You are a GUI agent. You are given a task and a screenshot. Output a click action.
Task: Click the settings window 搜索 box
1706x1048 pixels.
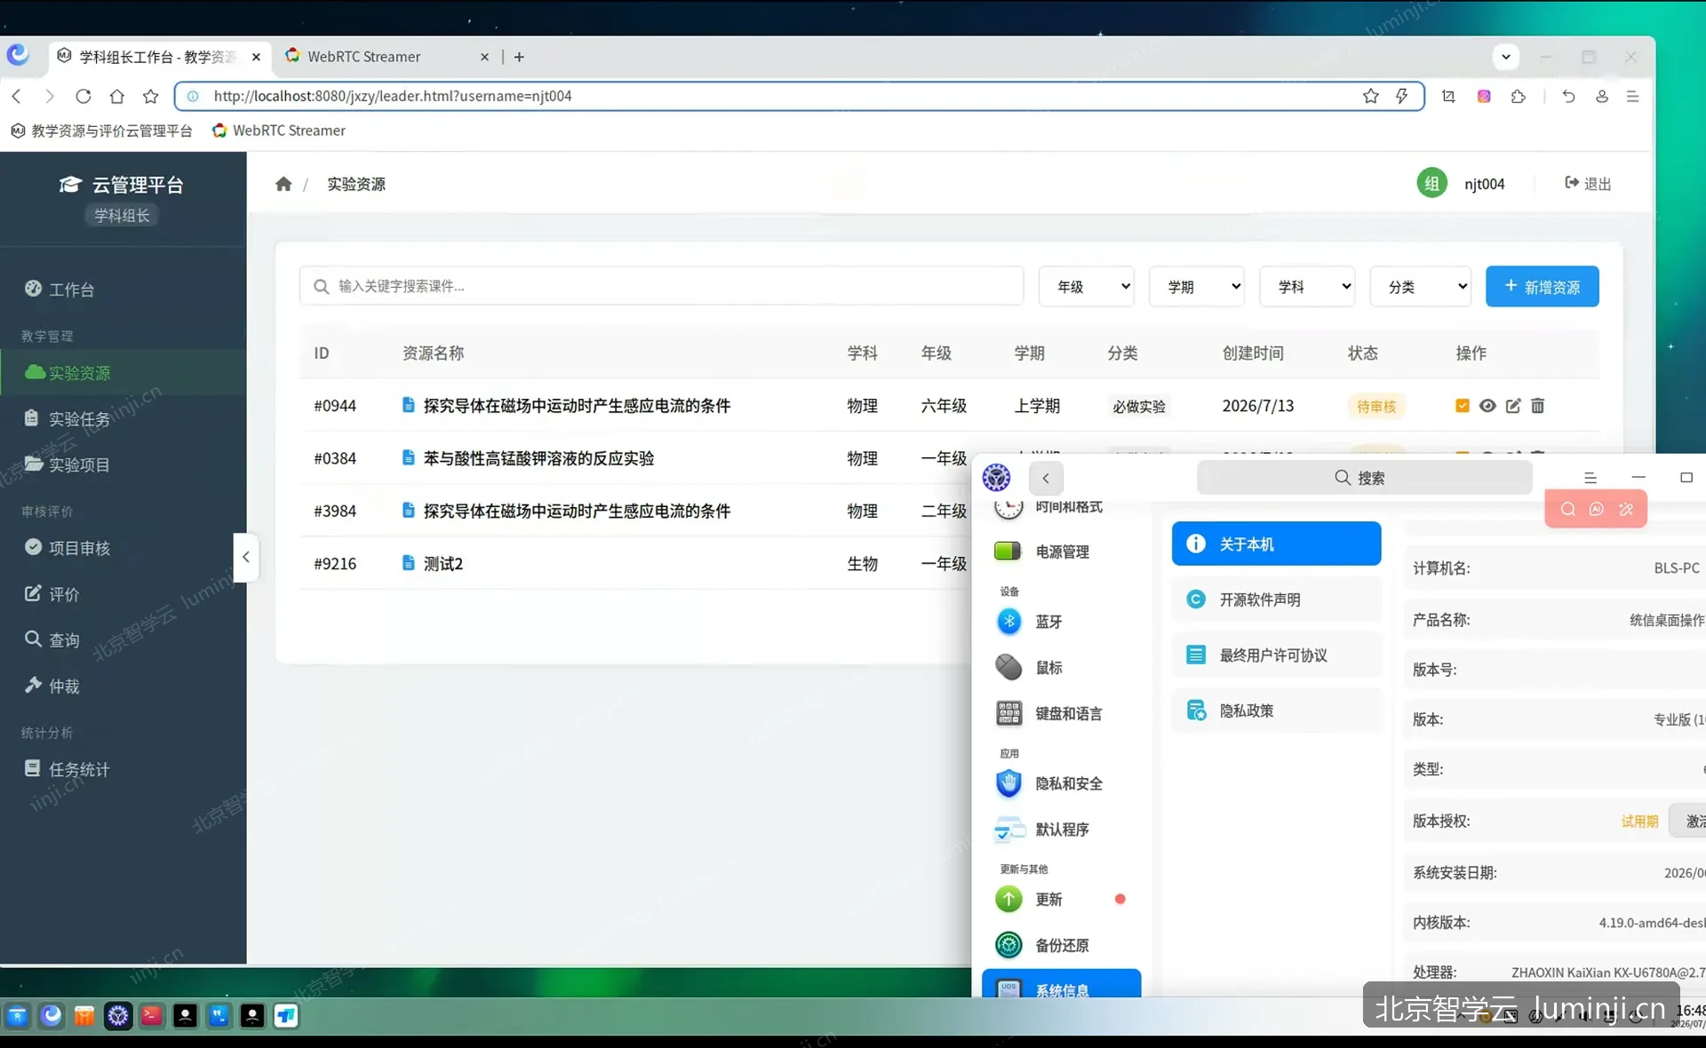(x=1364, y=478)
